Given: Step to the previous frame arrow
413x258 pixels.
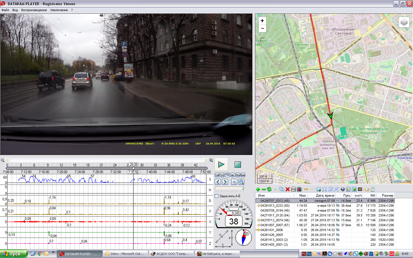Looking at the screenshot, I should pos(218,182).
